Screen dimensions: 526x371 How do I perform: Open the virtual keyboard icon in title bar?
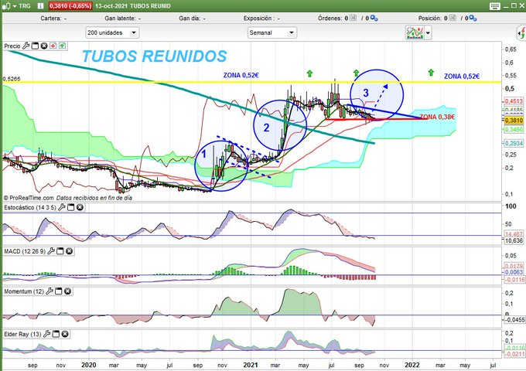494,6
